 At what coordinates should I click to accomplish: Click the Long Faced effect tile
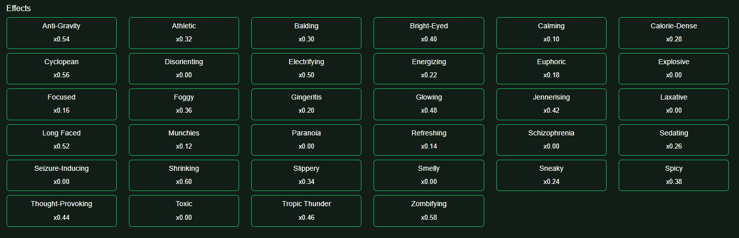[x=61, y=139]
